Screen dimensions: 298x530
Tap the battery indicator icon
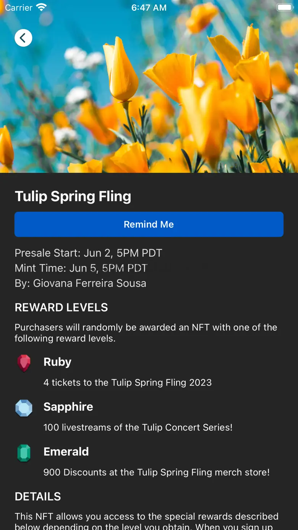click(284, 8)
